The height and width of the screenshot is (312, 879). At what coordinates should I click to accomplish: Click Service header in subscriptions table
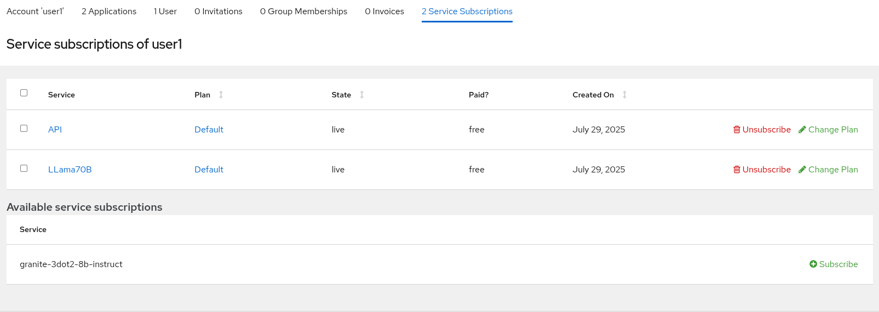tap(61, 95)
